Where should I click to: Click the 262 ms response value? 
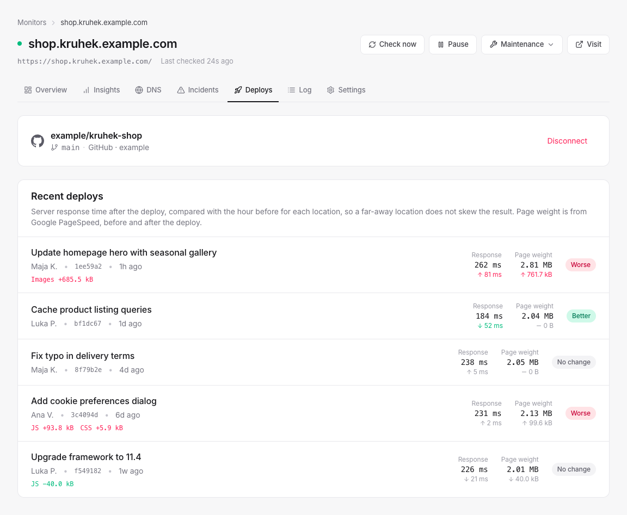(488, 265)
